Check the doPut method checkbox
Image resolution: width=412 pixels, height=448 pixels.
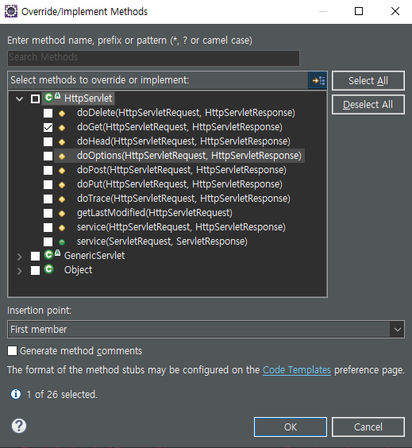click(48, 184)
